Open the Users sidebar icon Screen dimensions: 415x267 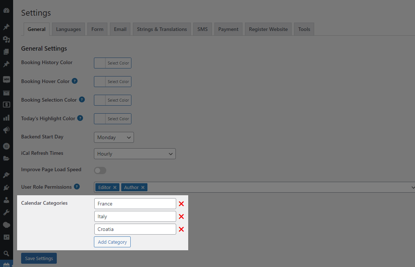(6, 200)
